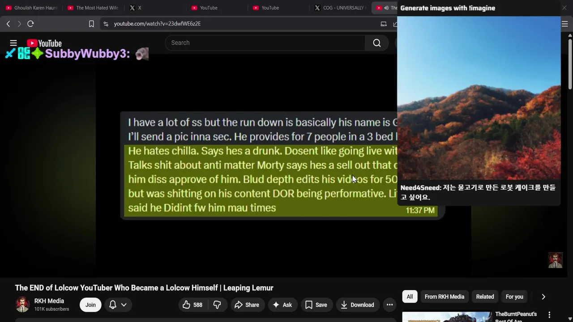Click the tab audio speaker icon
Screen dimensions: 573x322
pos(386,8)
